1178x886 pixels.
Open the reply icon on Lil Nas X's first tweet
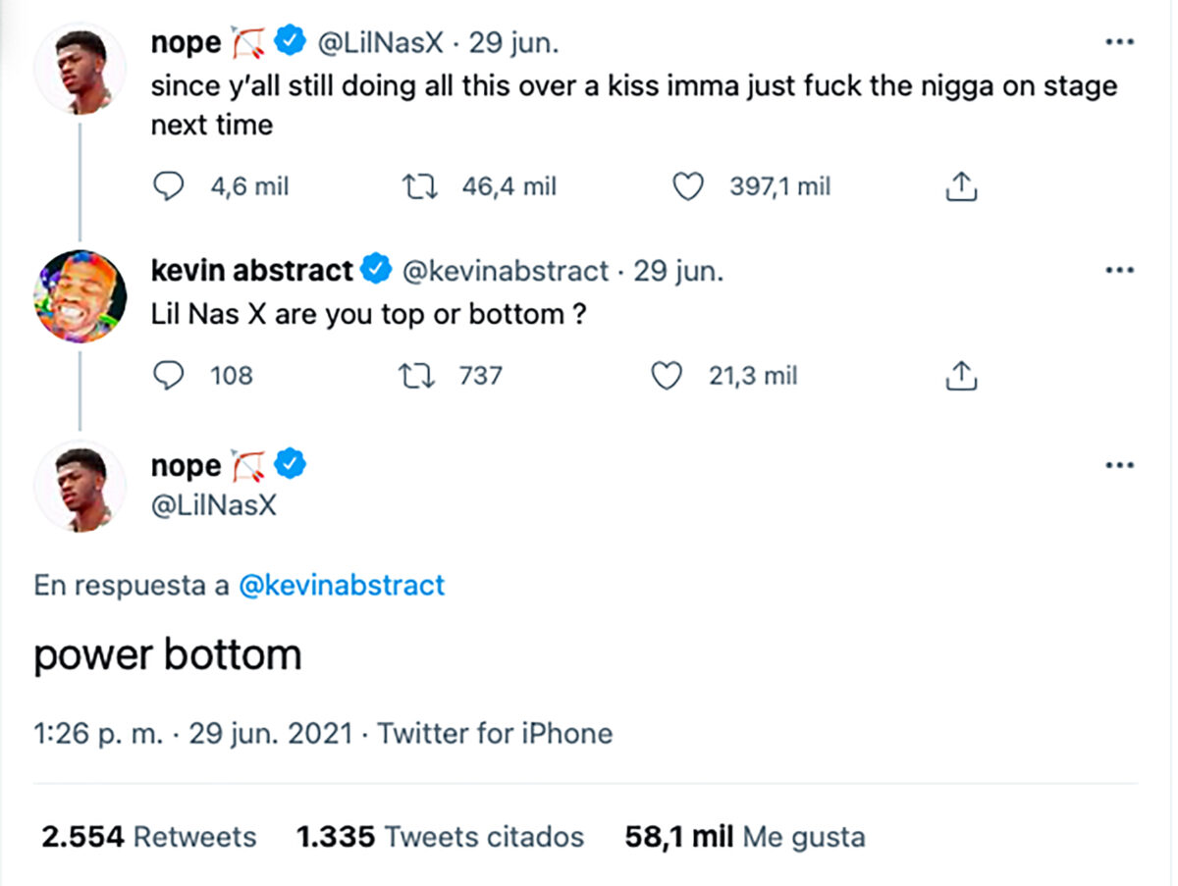[169, 185]
